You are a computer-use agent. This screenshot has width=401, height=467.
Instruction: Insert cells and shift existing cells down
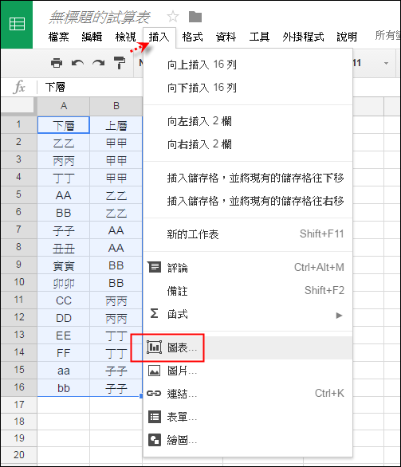(x=248, y=178)
